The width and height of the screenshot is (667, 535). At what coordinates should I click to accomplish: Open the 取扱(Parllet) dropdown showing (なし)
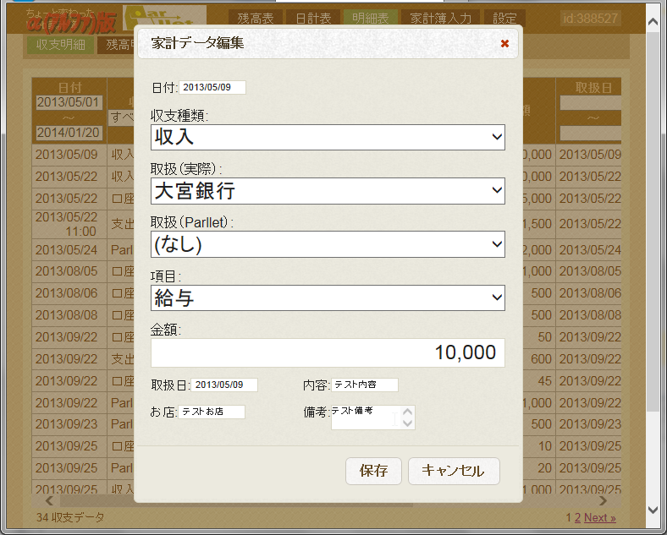tap(328, 244)
